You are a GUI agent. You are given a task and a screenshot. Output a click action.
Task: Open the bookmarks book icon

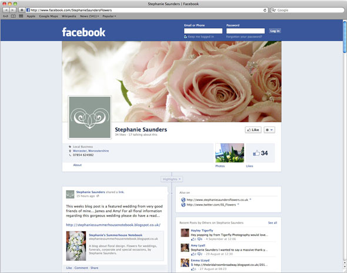click(x=14, y=16)
